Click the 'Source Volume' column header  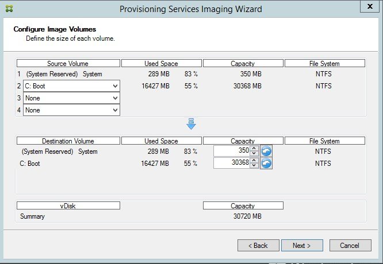[x=68, y=64]
